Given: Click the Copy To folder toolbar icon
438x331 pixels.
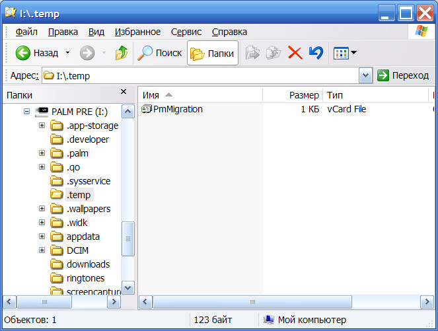Looking at the screenshot, I should (274, 53).
